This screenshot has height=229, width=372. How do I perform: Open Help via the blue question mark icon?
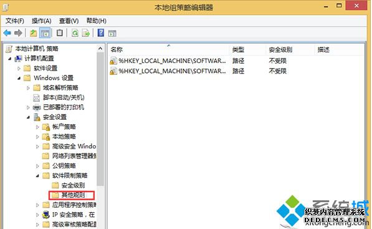point(101,33)
